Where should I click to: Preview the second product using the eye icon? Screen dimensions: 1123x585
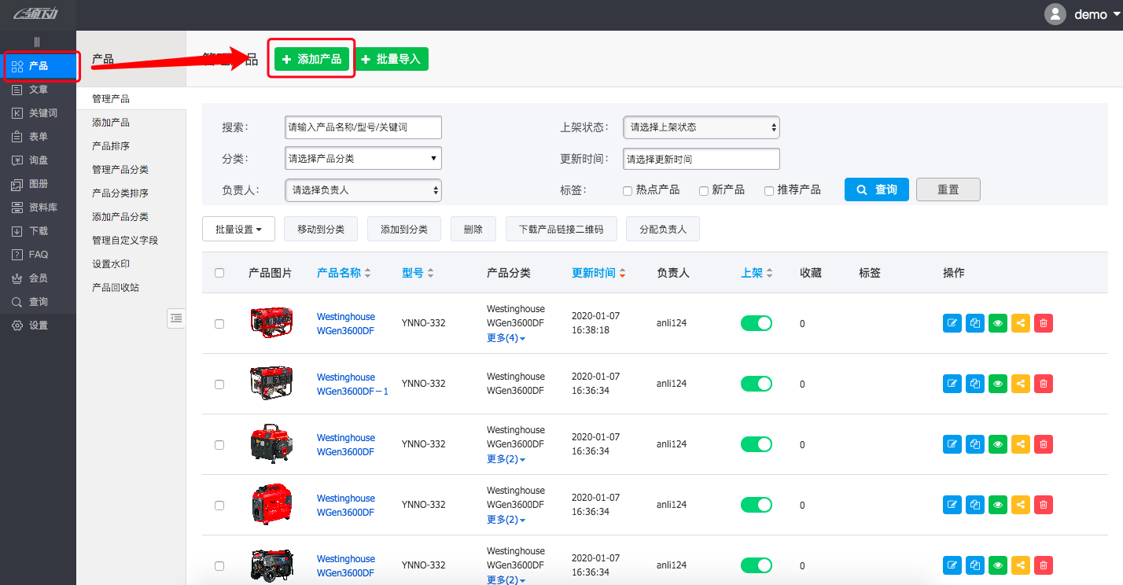pos(998,383)
